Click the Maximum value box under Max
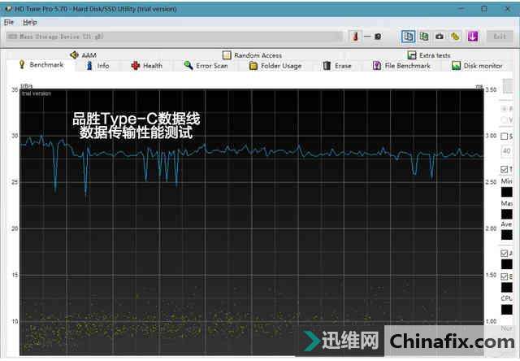 click(506, 214)
